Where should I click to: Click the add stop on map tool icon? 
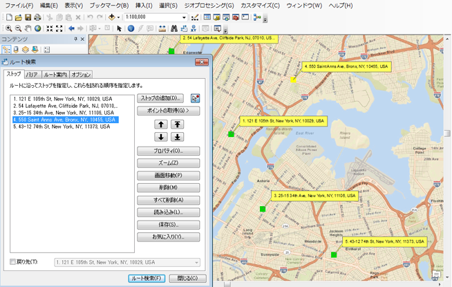coord(196,99)
